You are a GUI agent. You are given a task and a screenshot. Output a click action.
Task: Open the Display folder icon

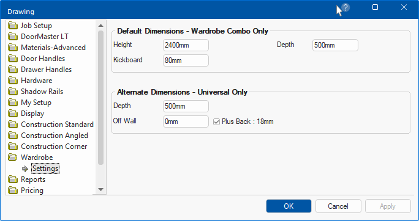[13, 114]
